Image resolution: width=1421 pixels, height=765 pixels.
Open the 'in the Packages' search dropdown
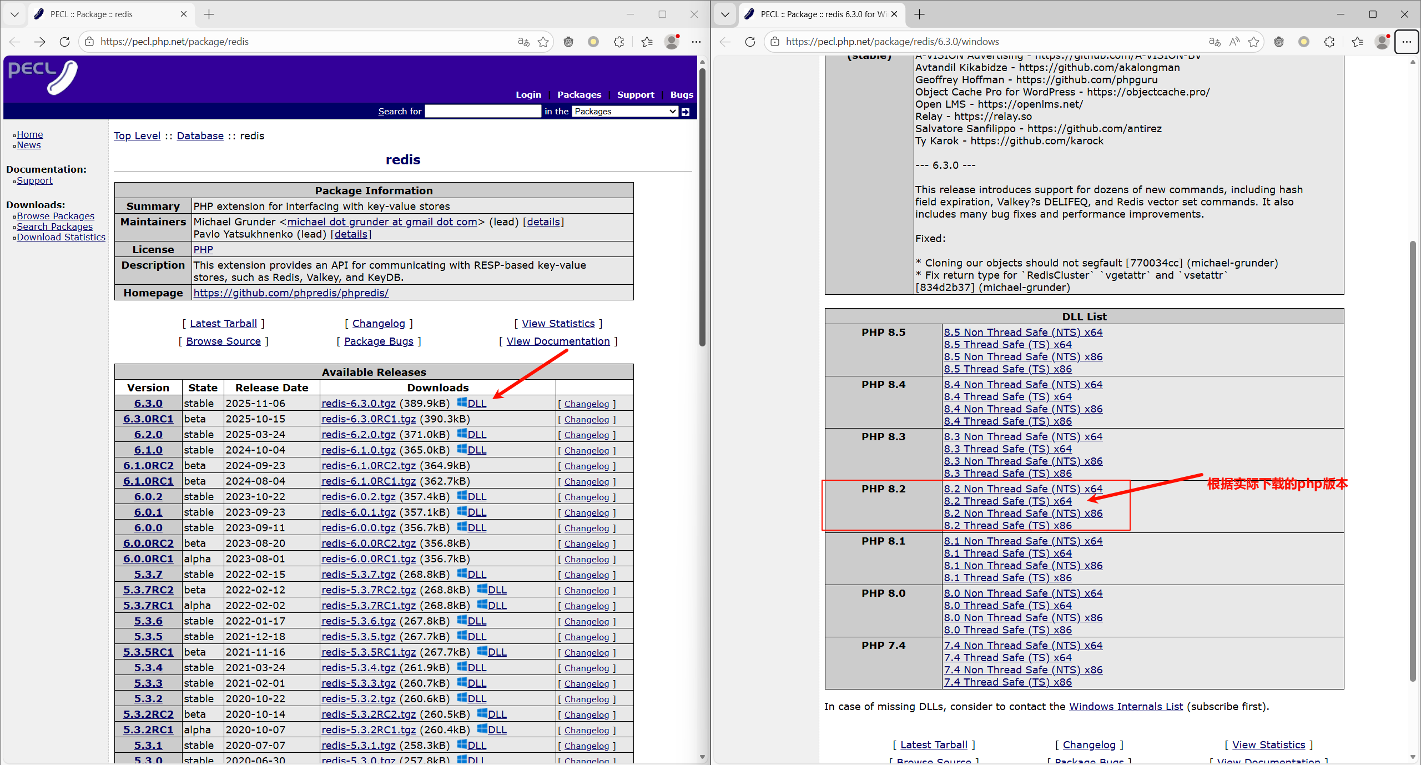click(625, 112)
